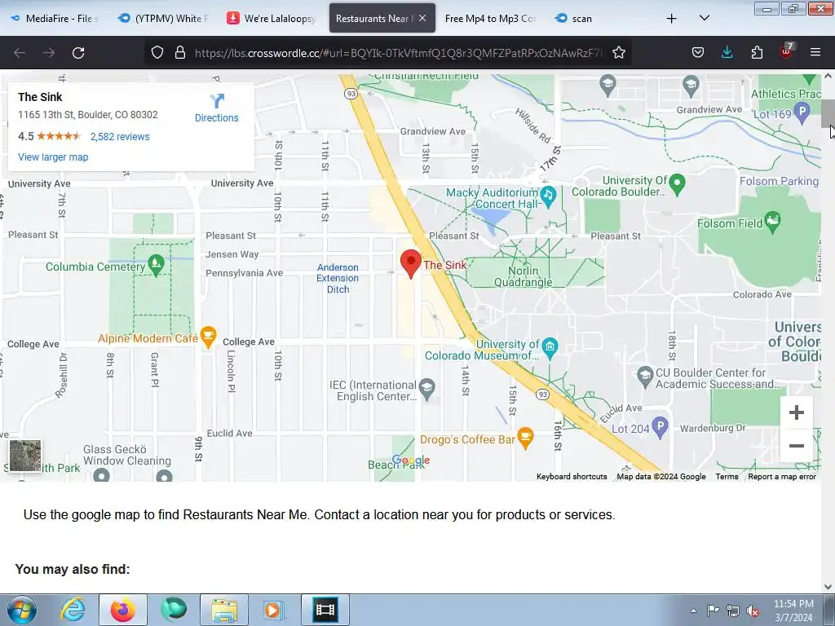Switch to Free Mp4 to Mp3 tab

pos(490,19)
